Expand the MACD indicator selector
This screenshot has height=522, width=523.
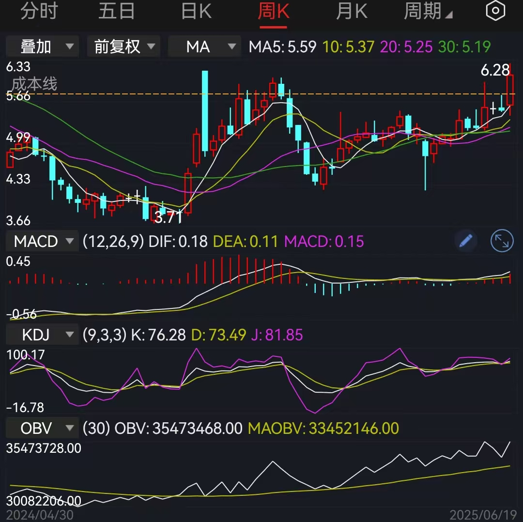coord(42,241)
